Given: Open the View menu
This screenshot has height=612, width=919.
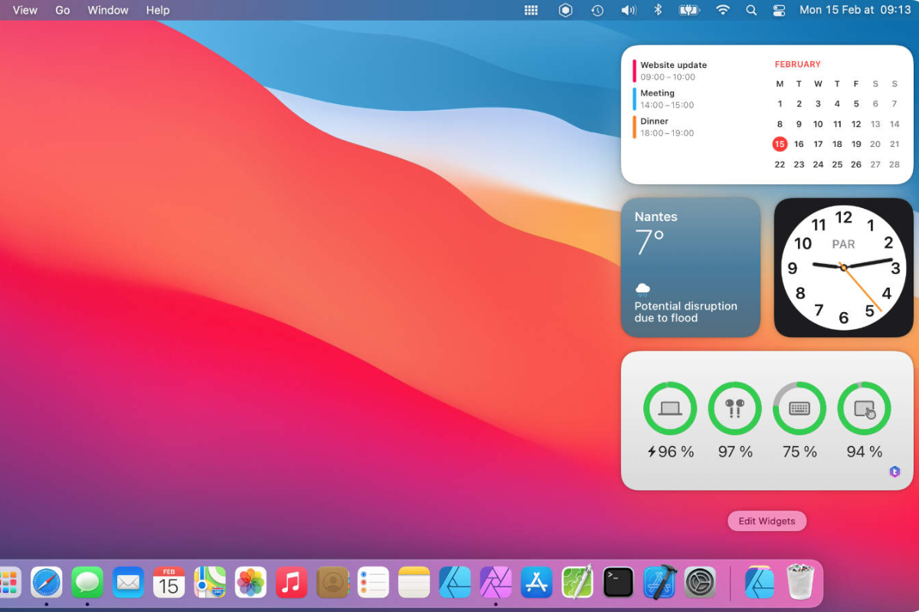Looking at the screenshot, I should tap(25, 10).
